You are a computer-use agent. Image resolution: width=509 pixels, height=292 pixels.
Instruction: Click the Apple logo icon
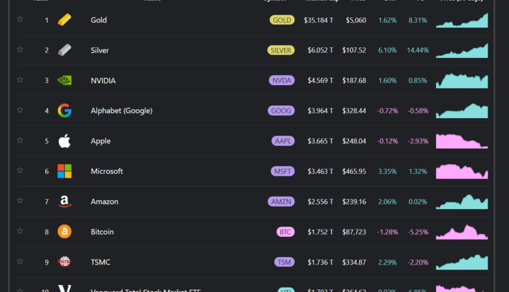pos(64,141)
